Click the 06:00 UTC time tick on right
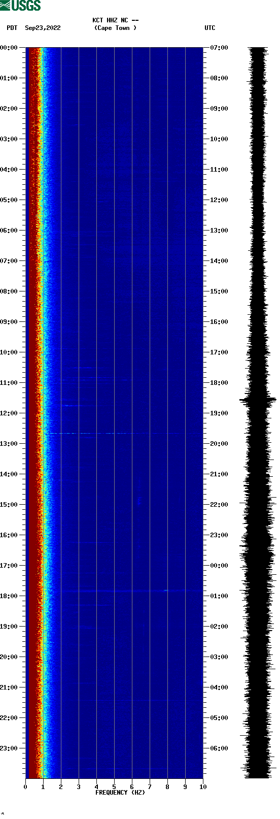 pyautogui.click(x=219, y=748)
